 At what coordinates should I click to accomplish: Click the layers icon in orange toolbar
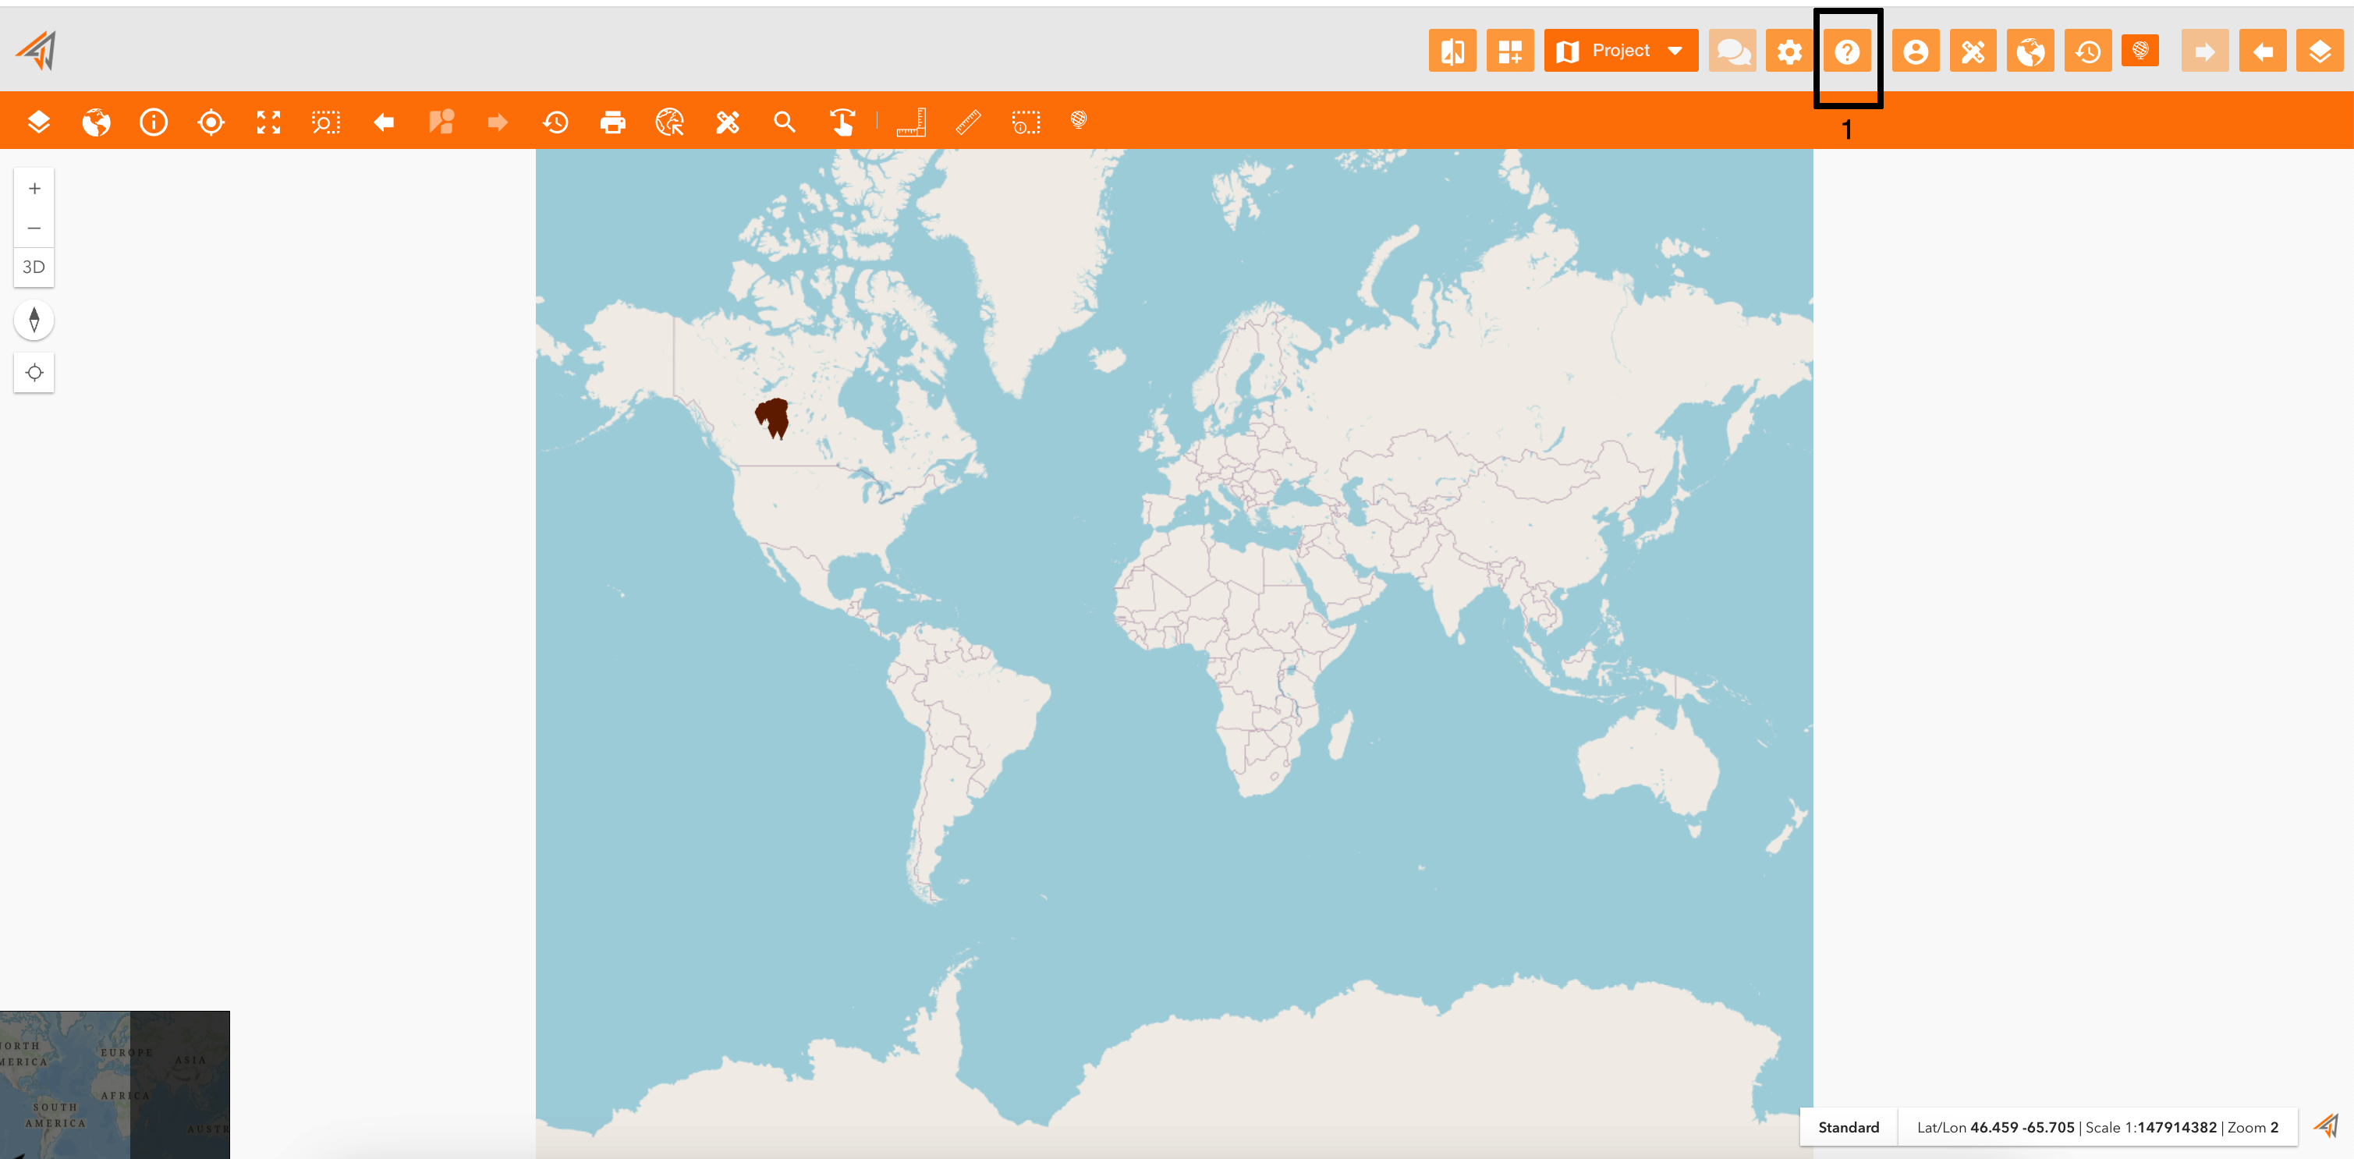pos(38,122)
